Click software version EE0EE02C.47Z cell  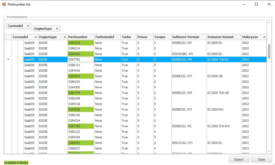click(x=189, y=93)
